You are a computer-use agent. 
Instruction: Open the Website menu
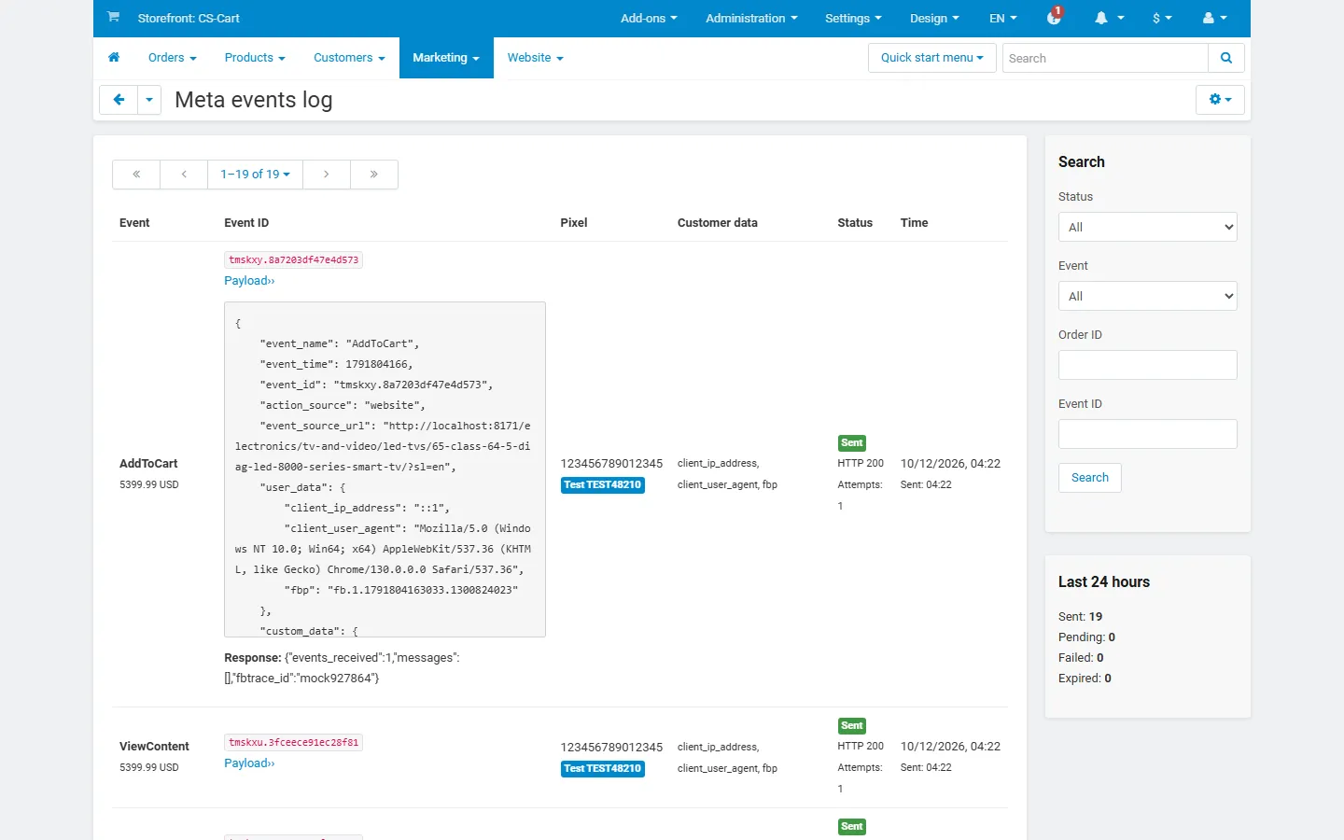point(535,58)
